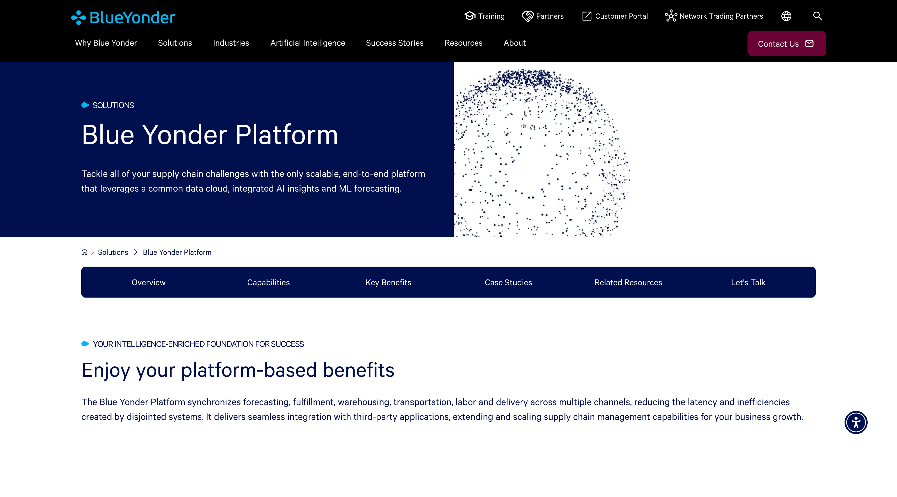Viewport: 897px width, 497px height.
Task: Expand the Resources navigation menu
Action: coord(463,43)
